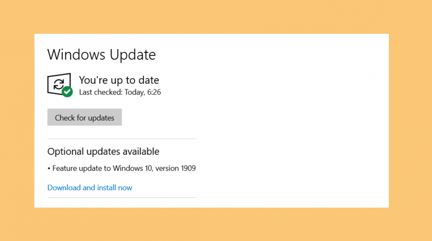The image size is (432, 241).
Task: Click the word Today in Last checked
Action: point(134,92)
